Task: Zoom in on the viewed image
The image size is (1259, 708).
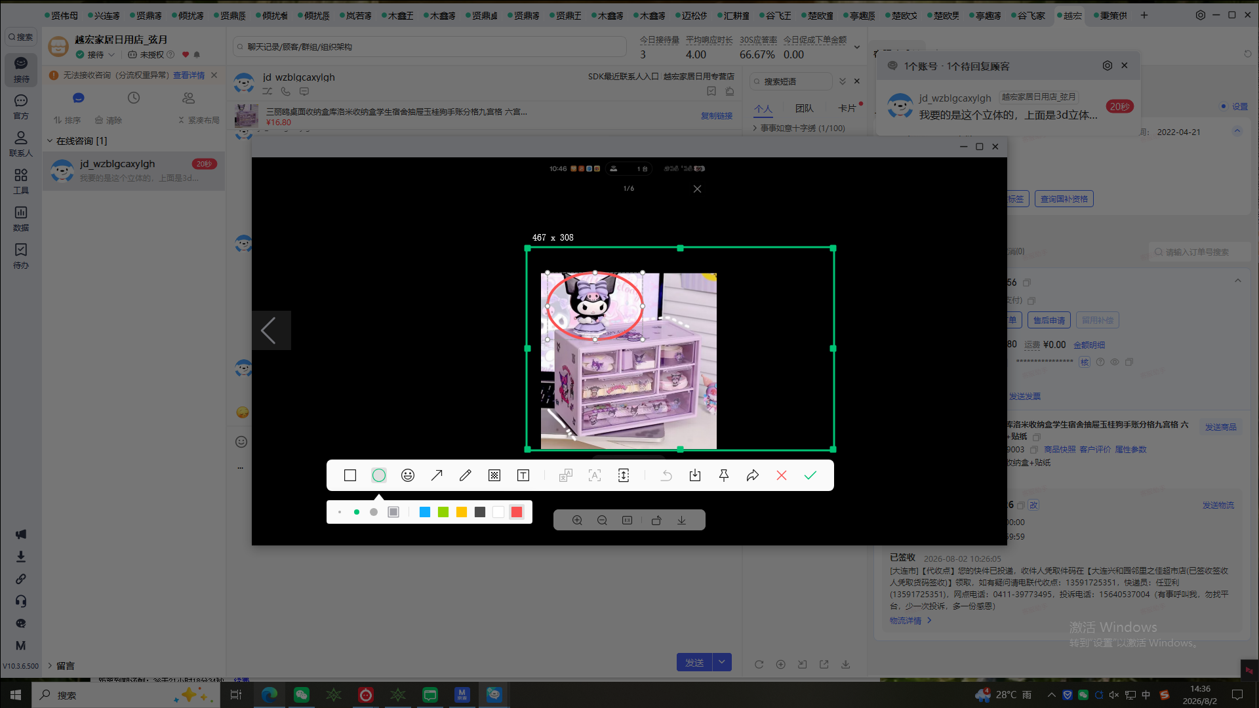Action: [577, 520]
